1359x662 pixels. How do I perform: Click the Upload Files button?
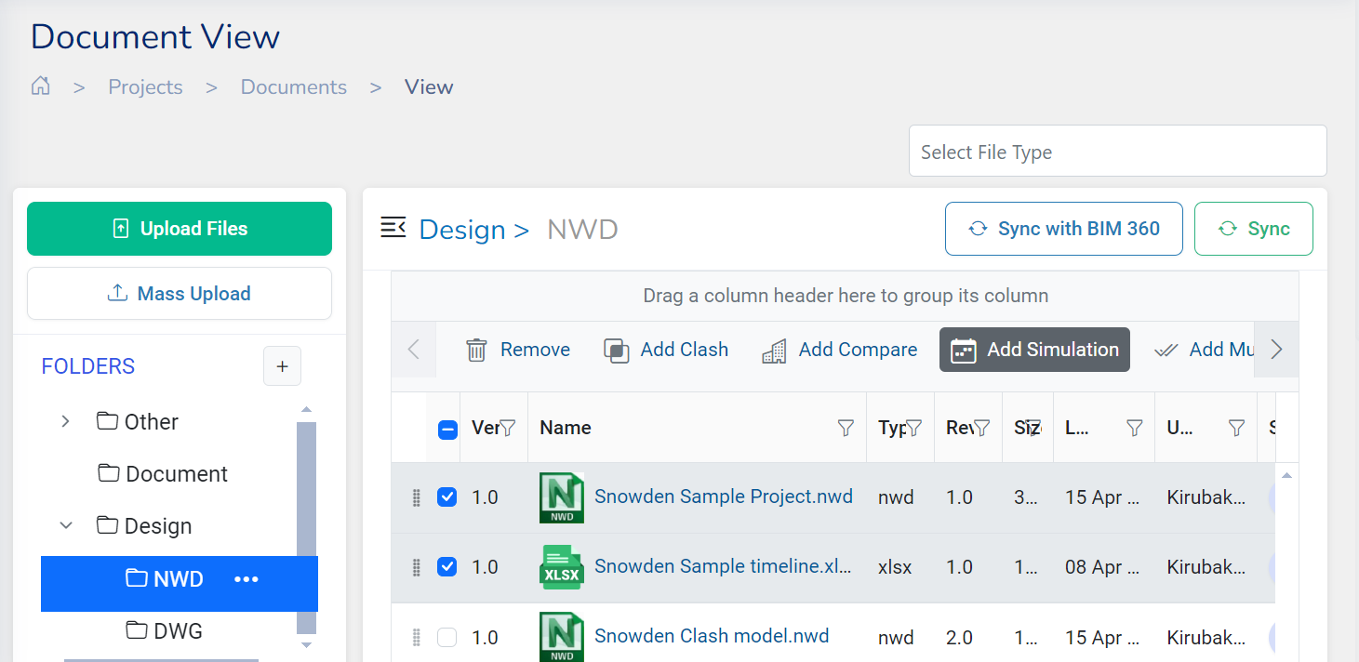180,229
